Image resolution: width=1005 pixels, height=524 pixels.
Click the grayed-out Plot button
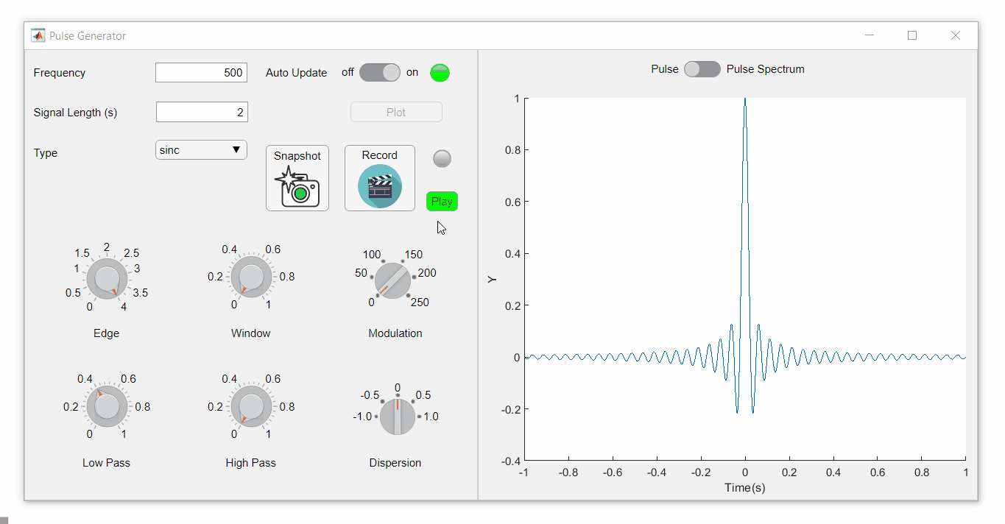point(396,112)
